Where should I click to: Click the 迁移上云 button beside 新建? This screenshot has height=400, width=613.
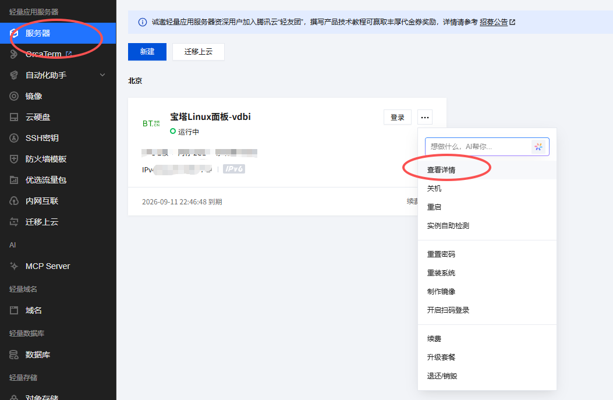[199, 52]
